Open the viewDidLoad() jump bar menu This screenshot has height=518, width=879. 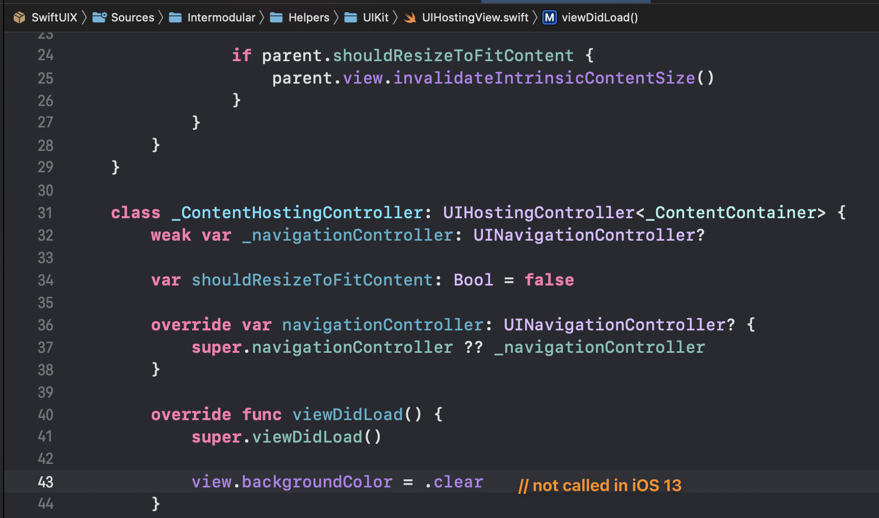(x=600, y=17)
